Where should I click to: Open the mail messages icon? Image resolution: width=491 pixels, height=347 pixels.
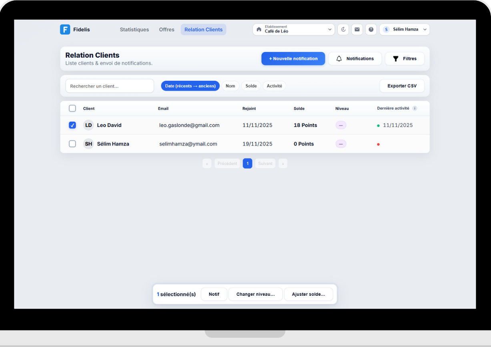[x=357, y=29]
